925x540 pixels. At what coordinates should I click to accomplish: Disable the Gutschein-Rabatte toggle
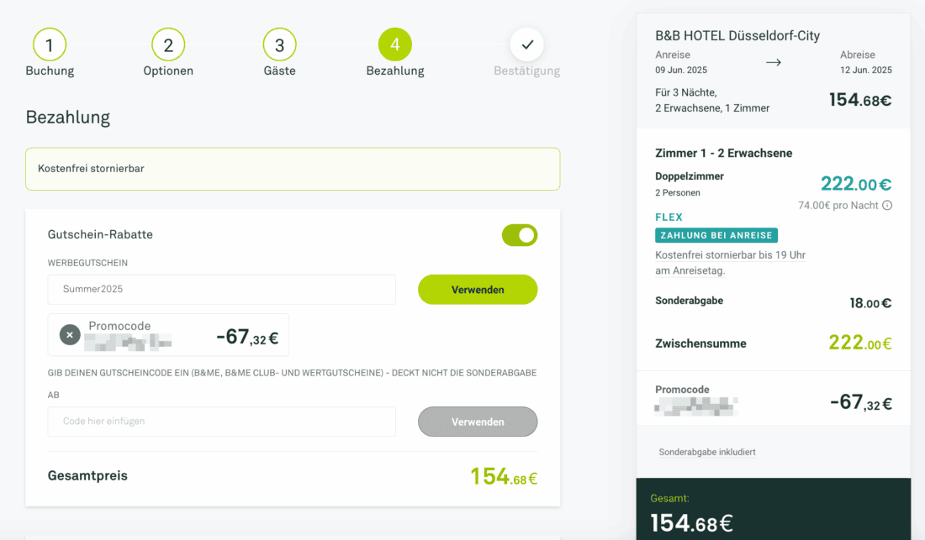[x=520, y=235]
